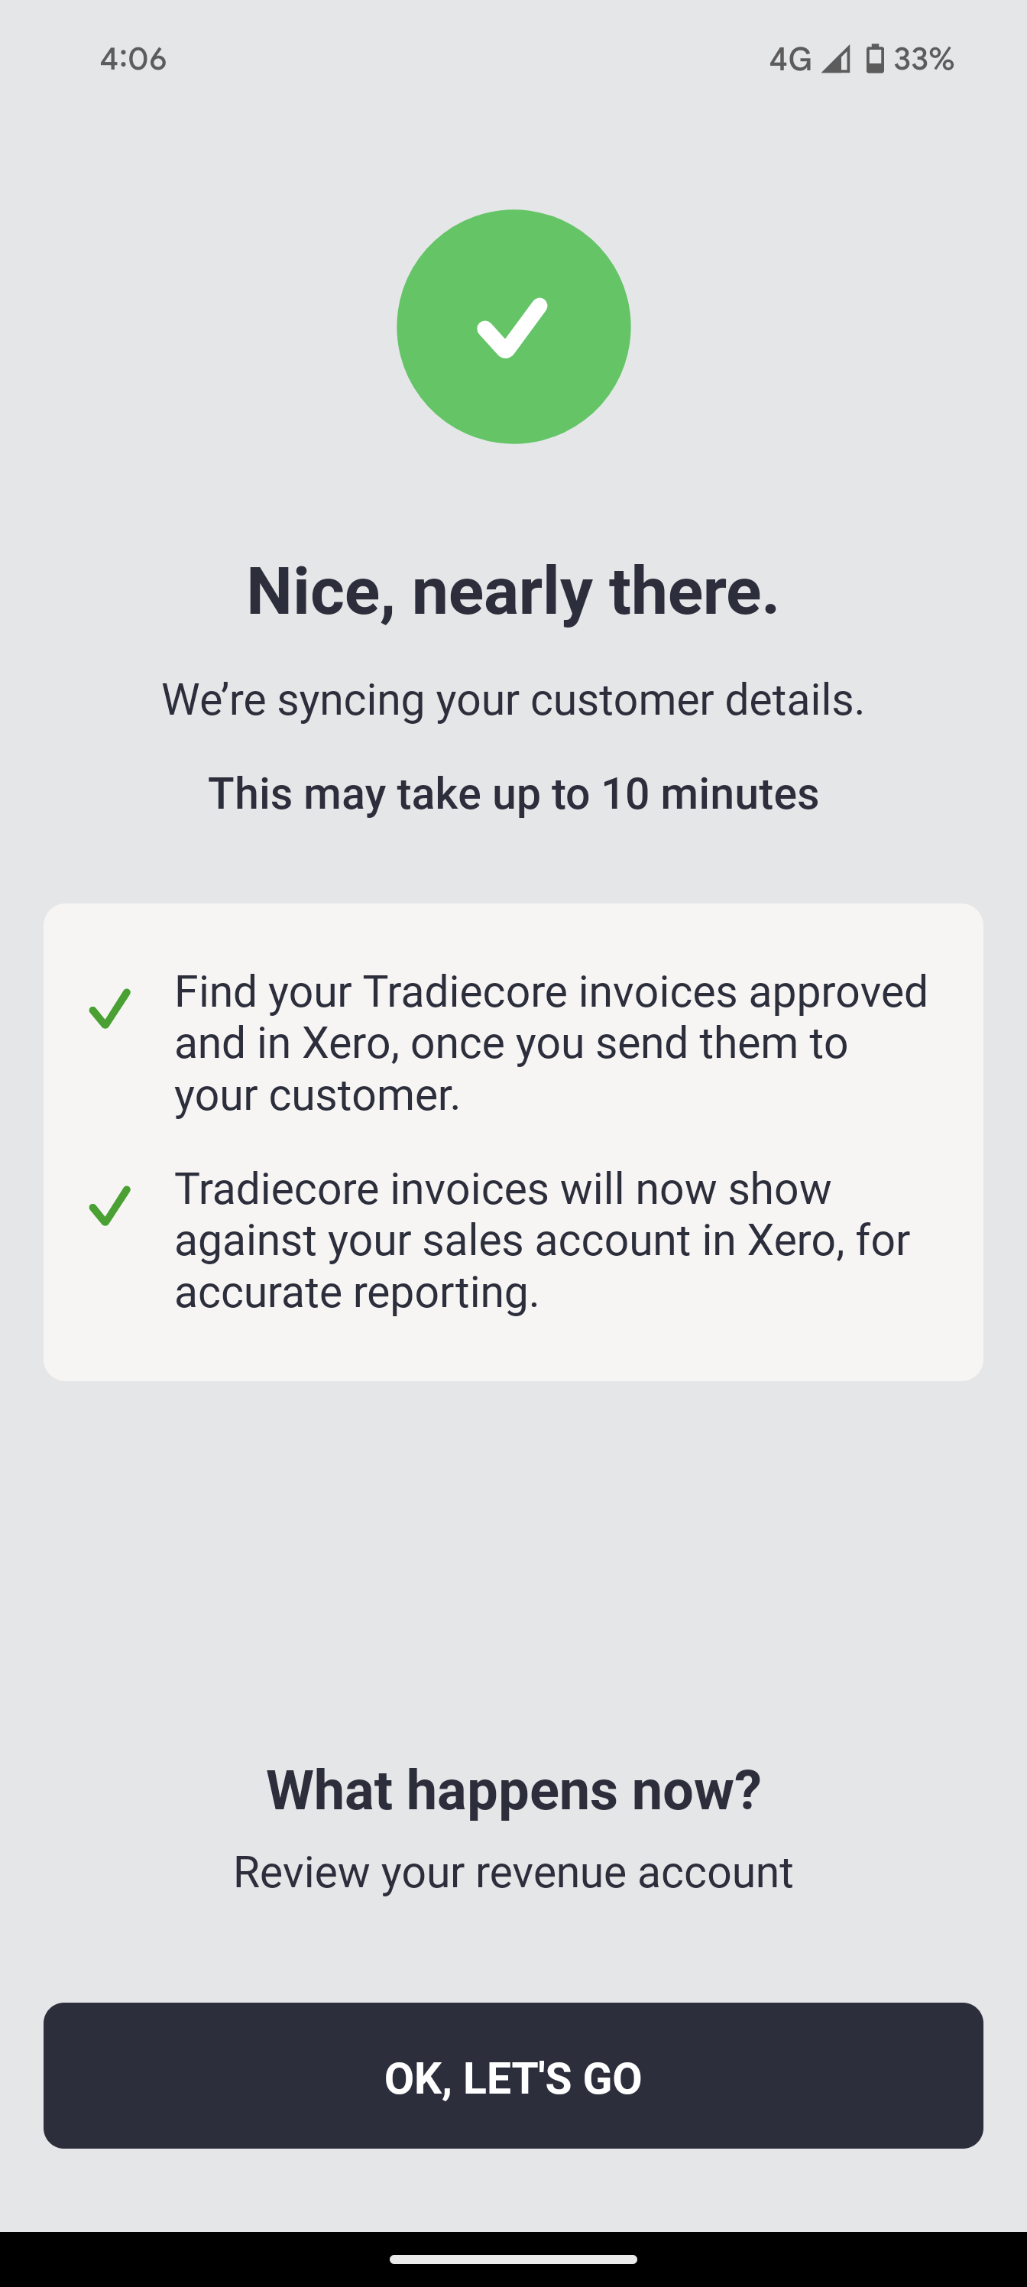The width and height of the screenshot is (1027, 2287).
Task: Tap the green tick beside 'Find your Tradiecore invoices'
Action: point(110,1008)
